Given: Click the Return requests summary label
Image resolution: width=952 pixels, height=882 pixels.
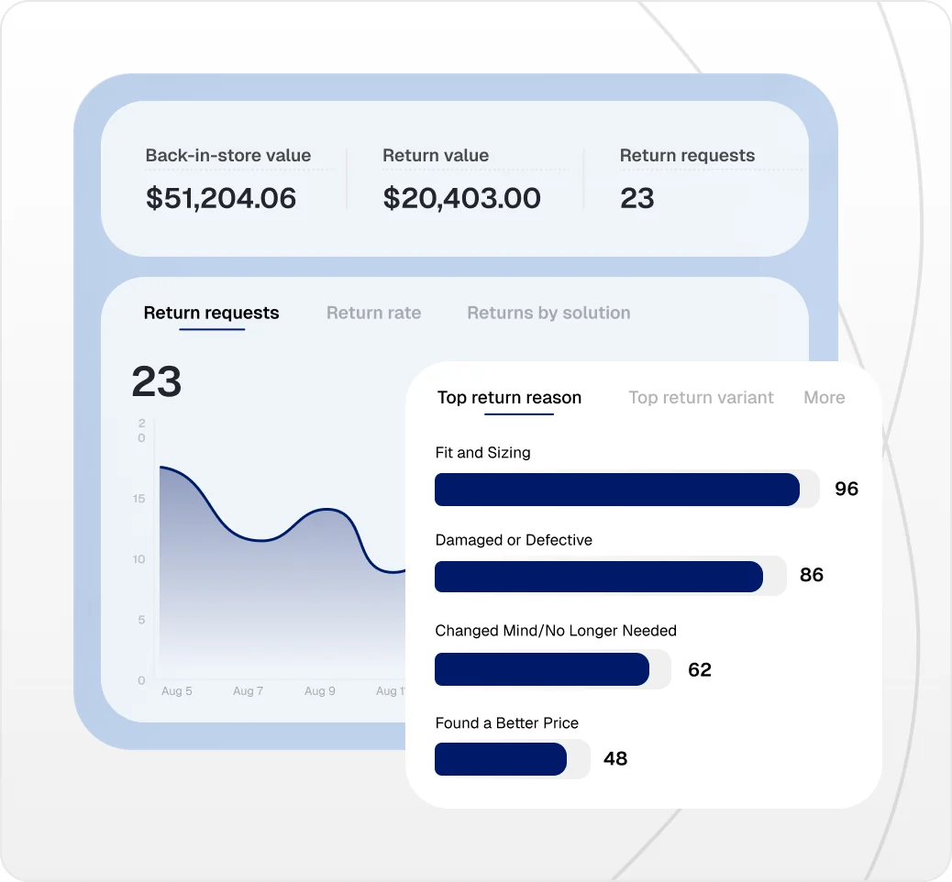Looking at the screenshot, I should click(687, 155).
